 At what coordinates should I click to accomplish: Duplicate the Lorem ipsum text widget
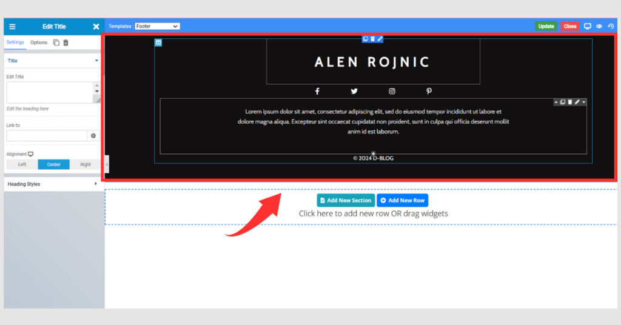(563, 102)
